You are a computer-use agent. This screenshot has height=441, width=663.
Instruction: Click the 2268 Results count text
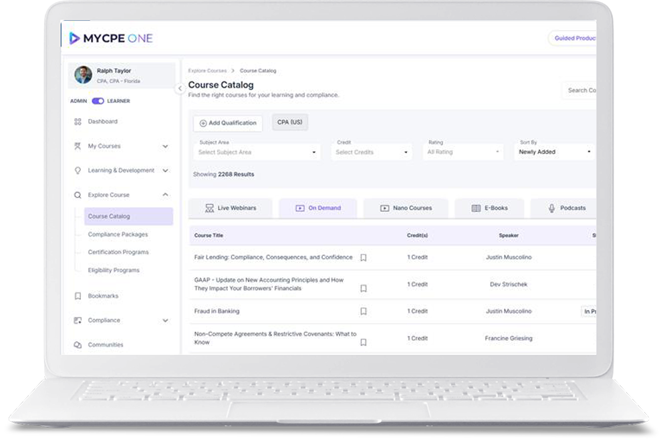236,174
